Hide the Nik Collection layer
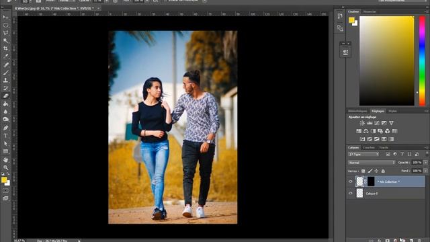The width and height of the screenshot is (430, 242). click(351, 182)
